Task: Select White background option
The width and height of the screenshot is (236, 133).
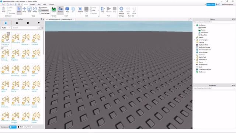Action: (13, 127)
